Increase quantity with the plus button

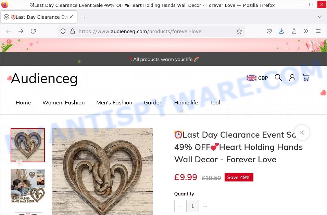click(x=205, y=206)
